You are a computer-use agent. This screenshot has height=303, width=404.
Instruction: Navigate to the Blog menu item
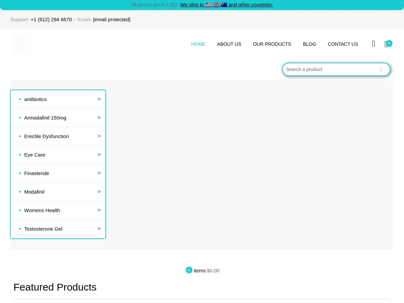309,44
